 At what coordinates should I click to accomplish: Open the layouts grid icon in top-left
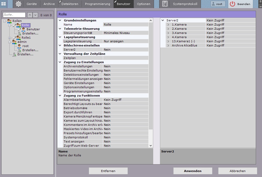[x=4, y=4]
